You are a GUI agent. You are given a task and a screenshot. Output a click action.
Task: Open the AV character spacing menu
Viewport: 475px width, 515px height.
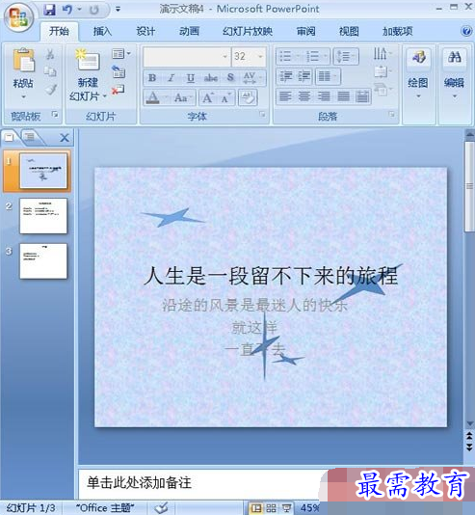(x=251, y=78)
